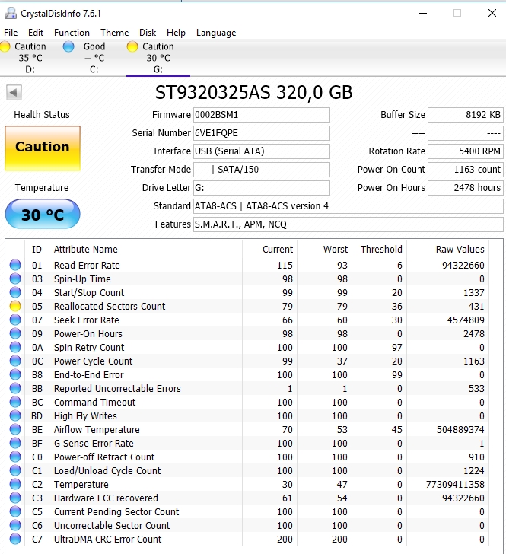Click the Serial Number field
The height and width of the screenshot is (554, 506).
262,133
